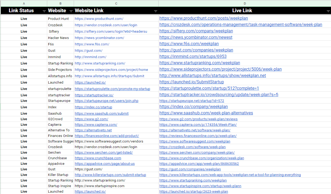The height and width of the screenshot is (194, 331).
Task: Open the appadvice week-plan 868630562 link
Action: coord(199,164)
